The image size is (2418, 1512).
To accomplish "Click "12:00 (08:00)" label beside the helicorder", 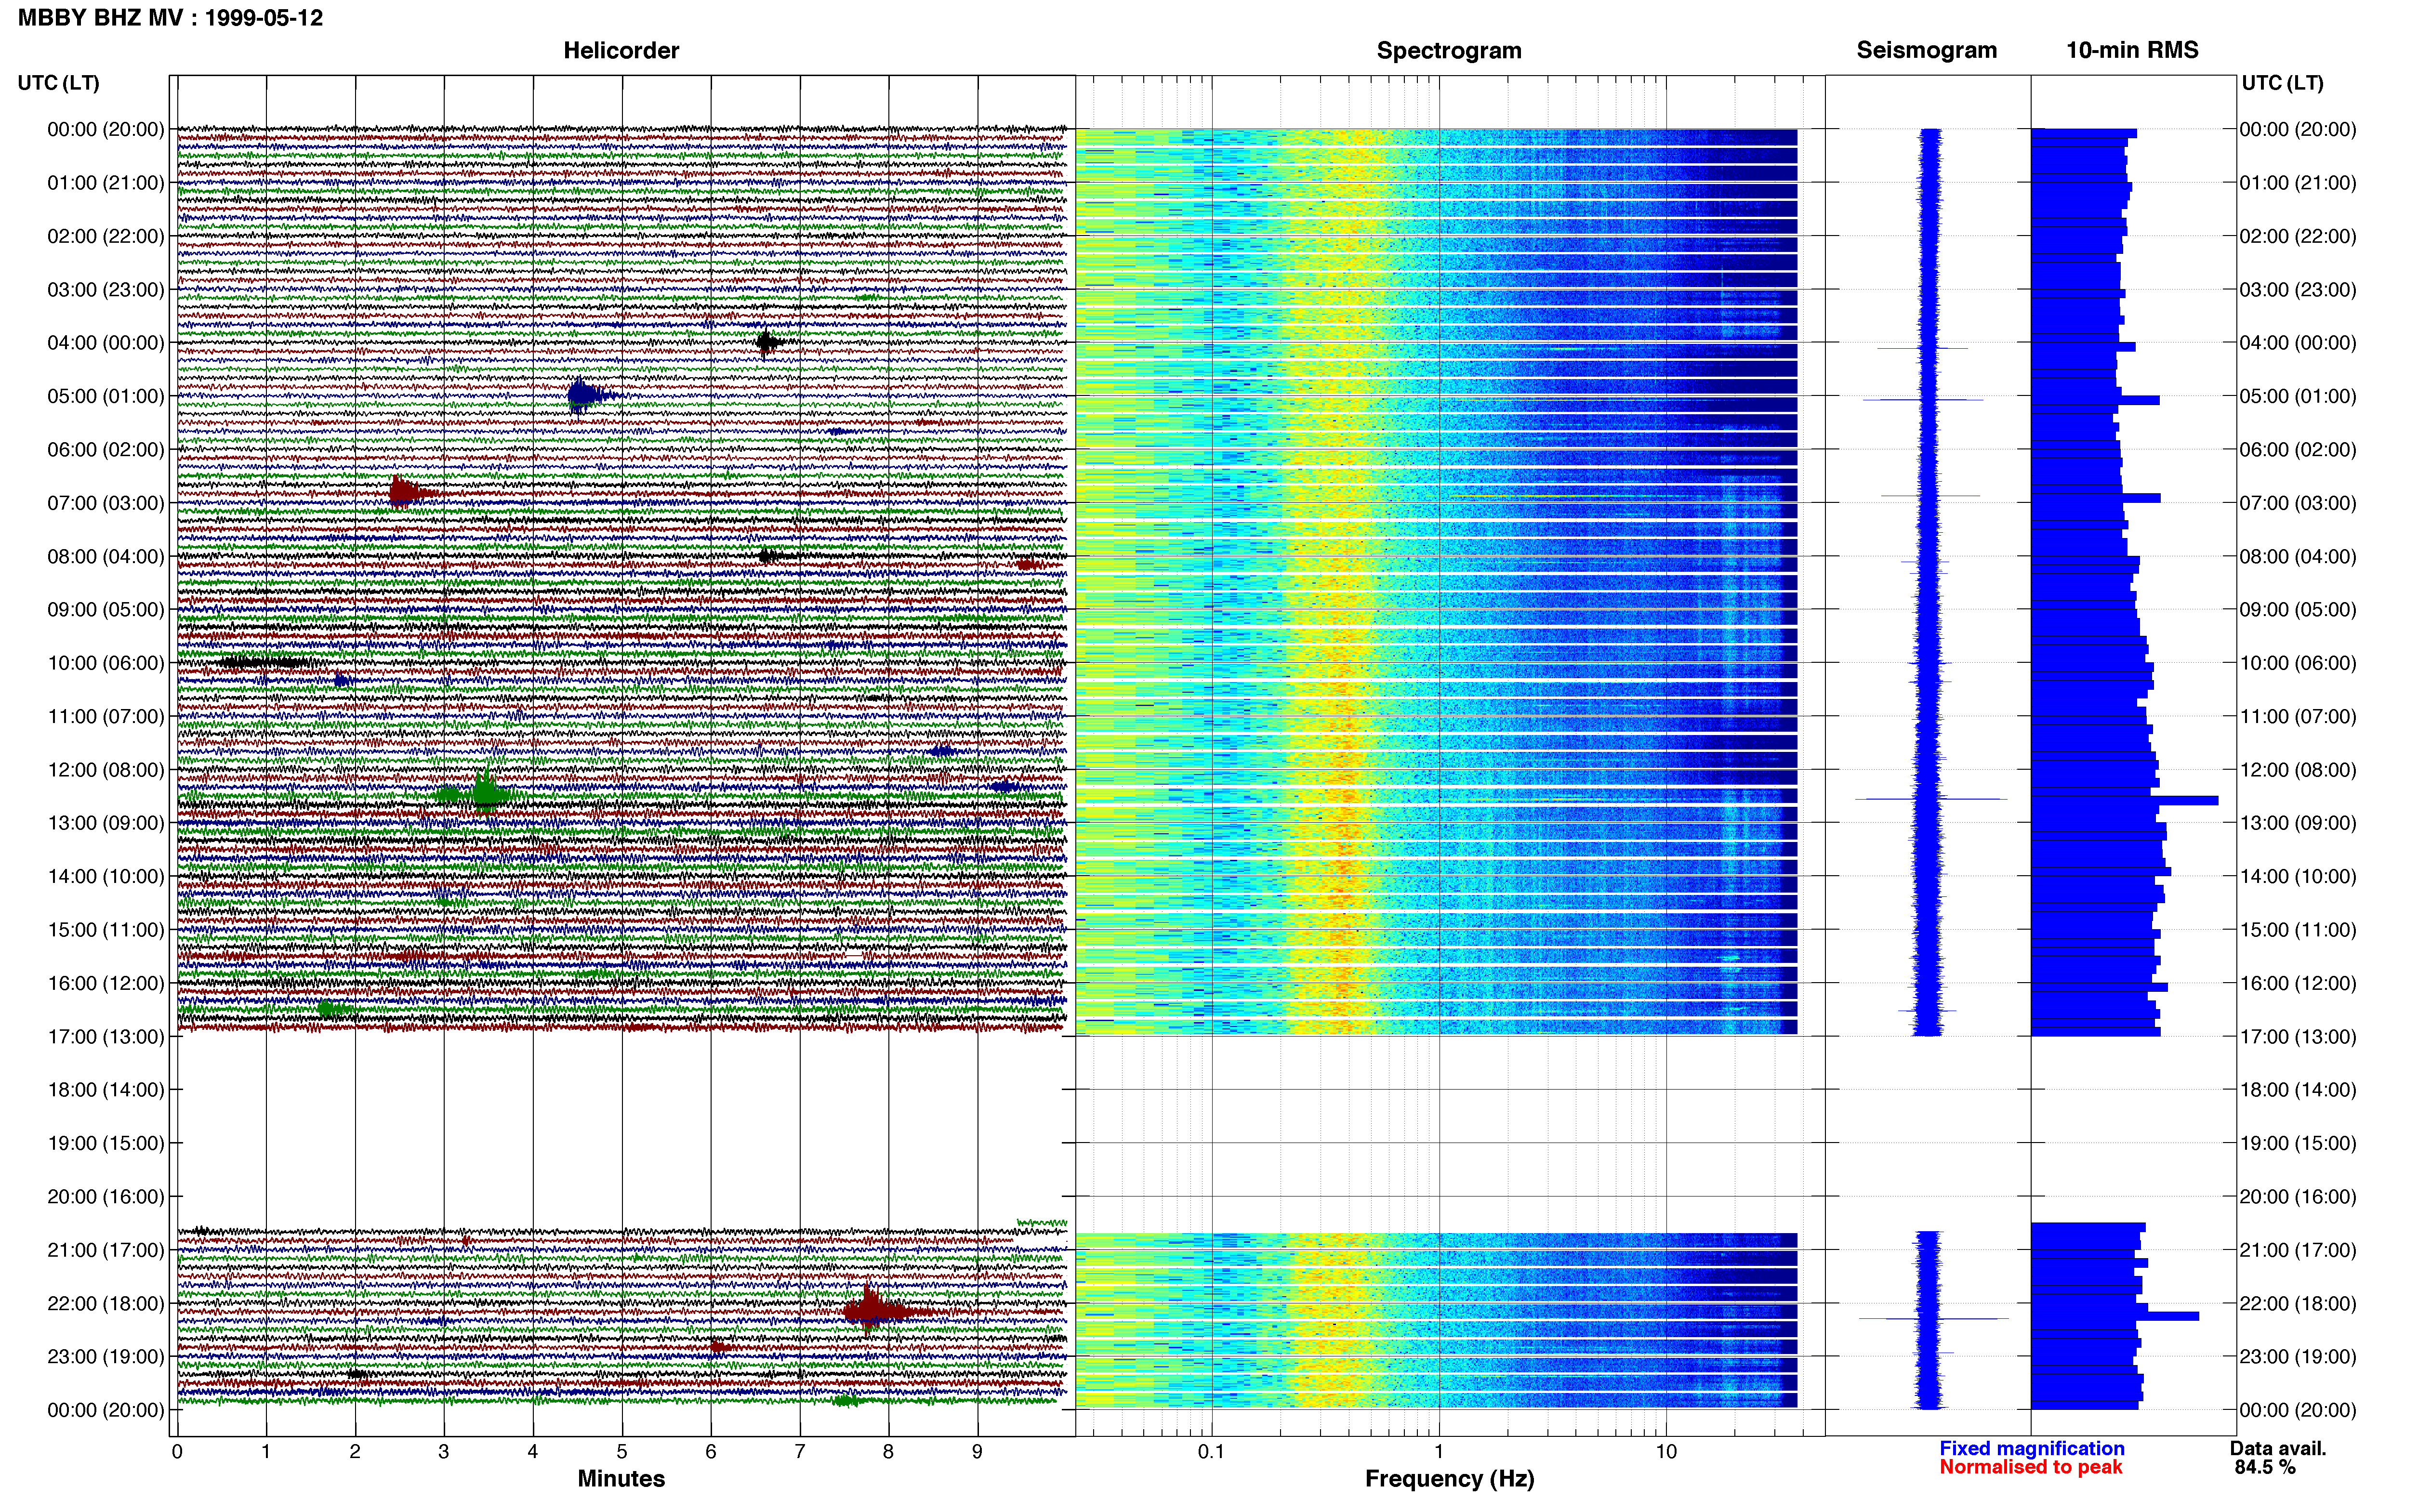I will pyautogui.click(x=106, y=770).
